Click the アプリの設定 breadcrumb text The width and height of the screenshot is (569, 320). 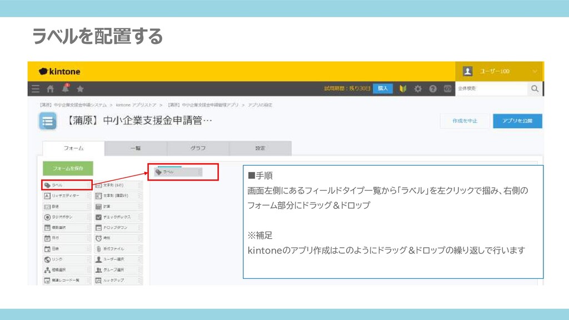coord(260,105)
